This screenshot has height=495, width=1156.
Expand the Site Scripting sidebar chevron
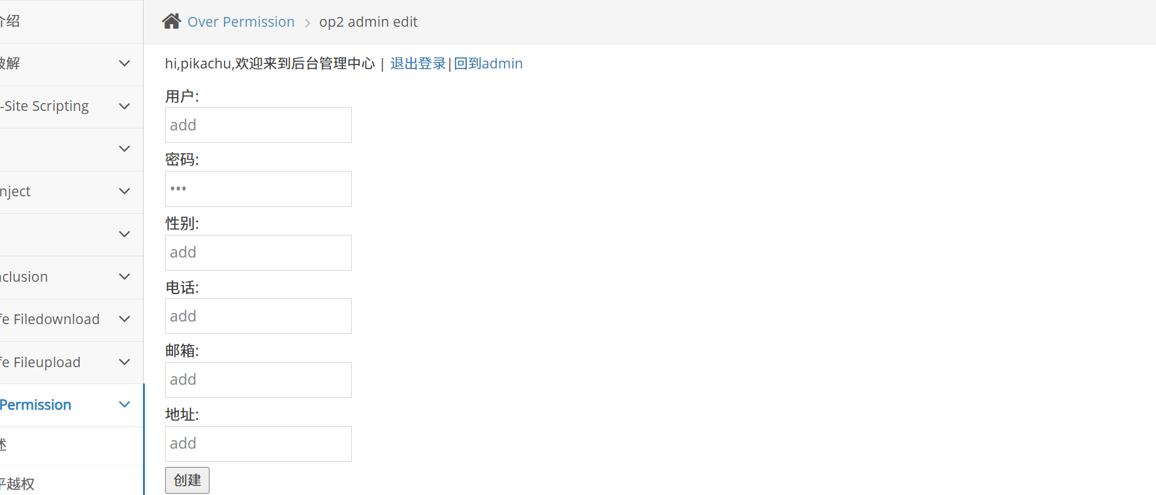pos(125,106)
